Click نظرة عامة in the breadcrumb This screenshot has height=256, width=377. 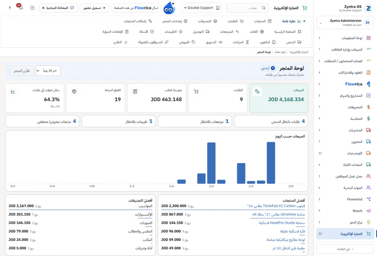tap(280, 52)
